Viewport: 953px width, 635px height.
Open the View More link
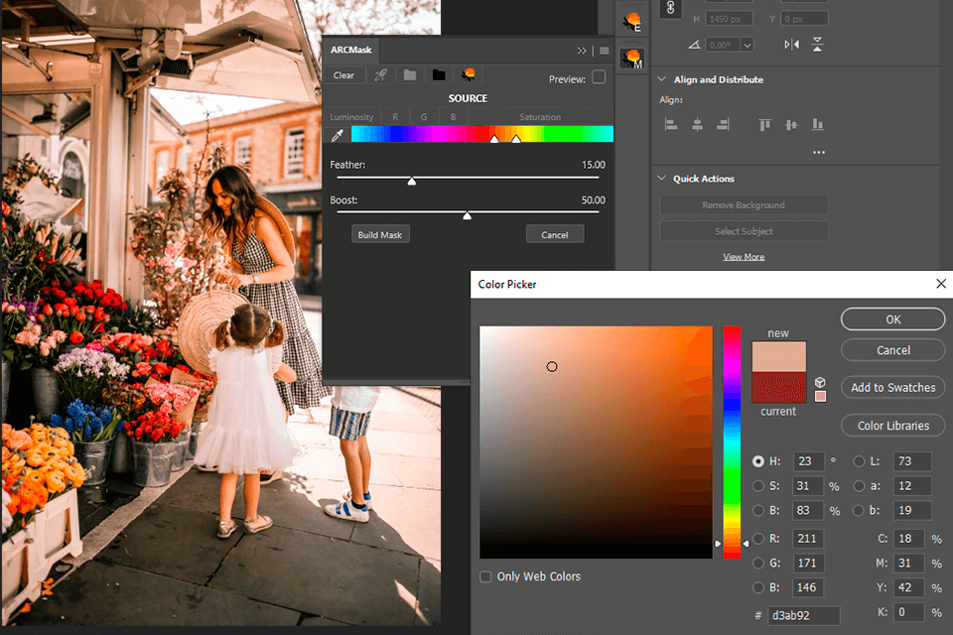pos(744,257)
